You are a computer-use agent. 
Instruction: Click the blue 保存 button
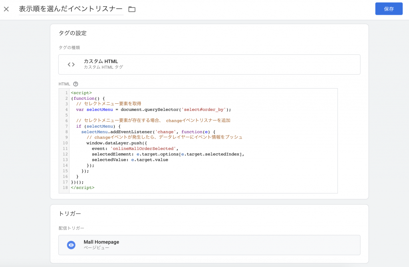tap(389, 9)
